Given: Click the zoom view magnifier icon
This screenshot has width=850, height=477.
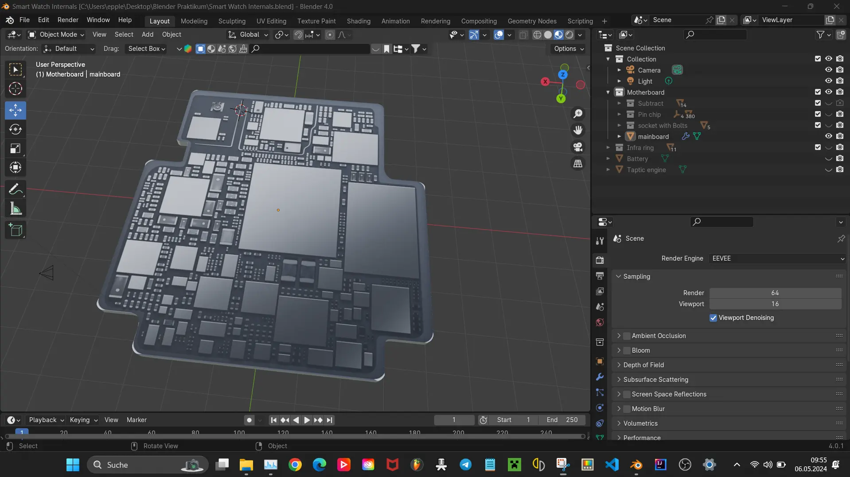Looking at the screenshot, I should [578, 114].
